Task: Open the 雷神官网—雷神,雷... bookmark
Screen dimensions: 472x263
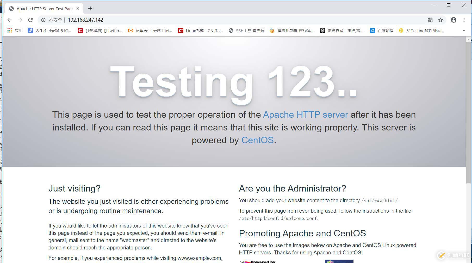Action: coord(341,31)
